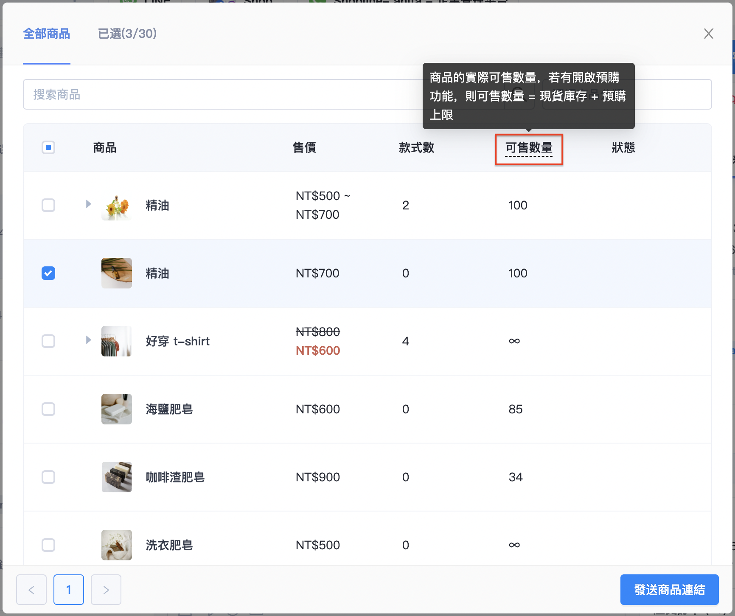
Task: Click the sunflower oil 精油 thumbnail
Action: (x=117, y=205)
